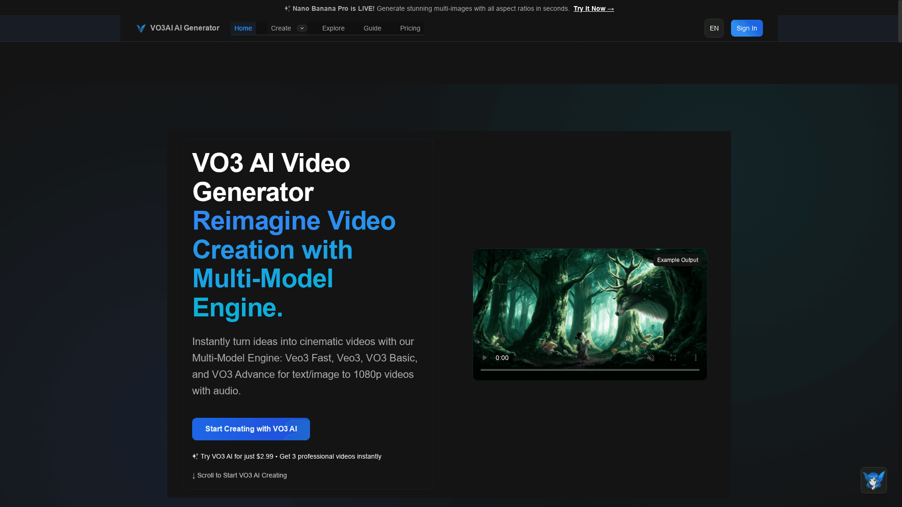Open the EN language selector
The image size is (902, 507).
[x=714, y=28]
